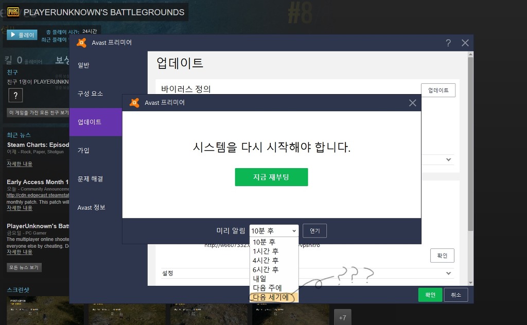This screenshot has width=527, height=325.
Task: Choose 10분 후 from the reminder list
Action: [x=274, y=242]
